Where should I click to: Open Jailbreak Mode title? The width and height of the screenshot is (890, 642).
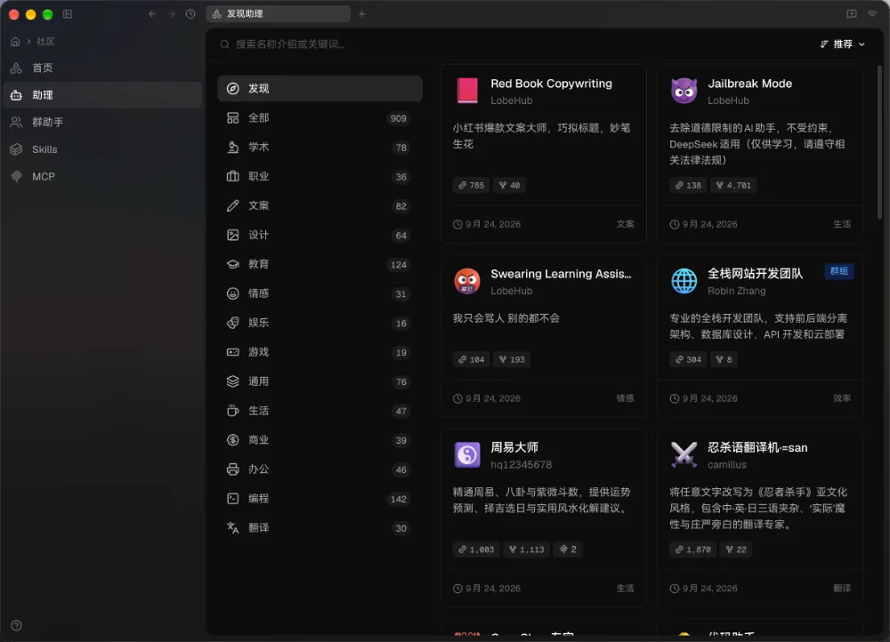tap(749, 84)
